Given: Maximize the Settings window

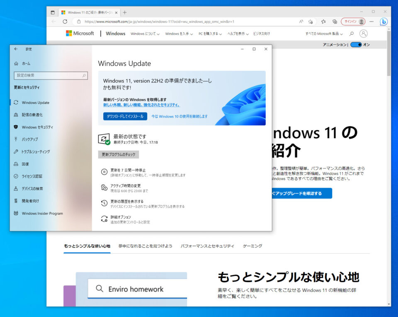Looking at the screenshot, I should (254, 49).
